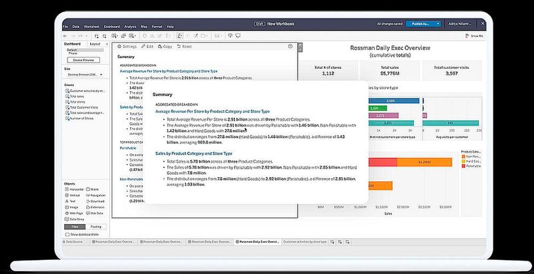
Task: Click the presentation mode toolbar icon
Action: [238, 36]
